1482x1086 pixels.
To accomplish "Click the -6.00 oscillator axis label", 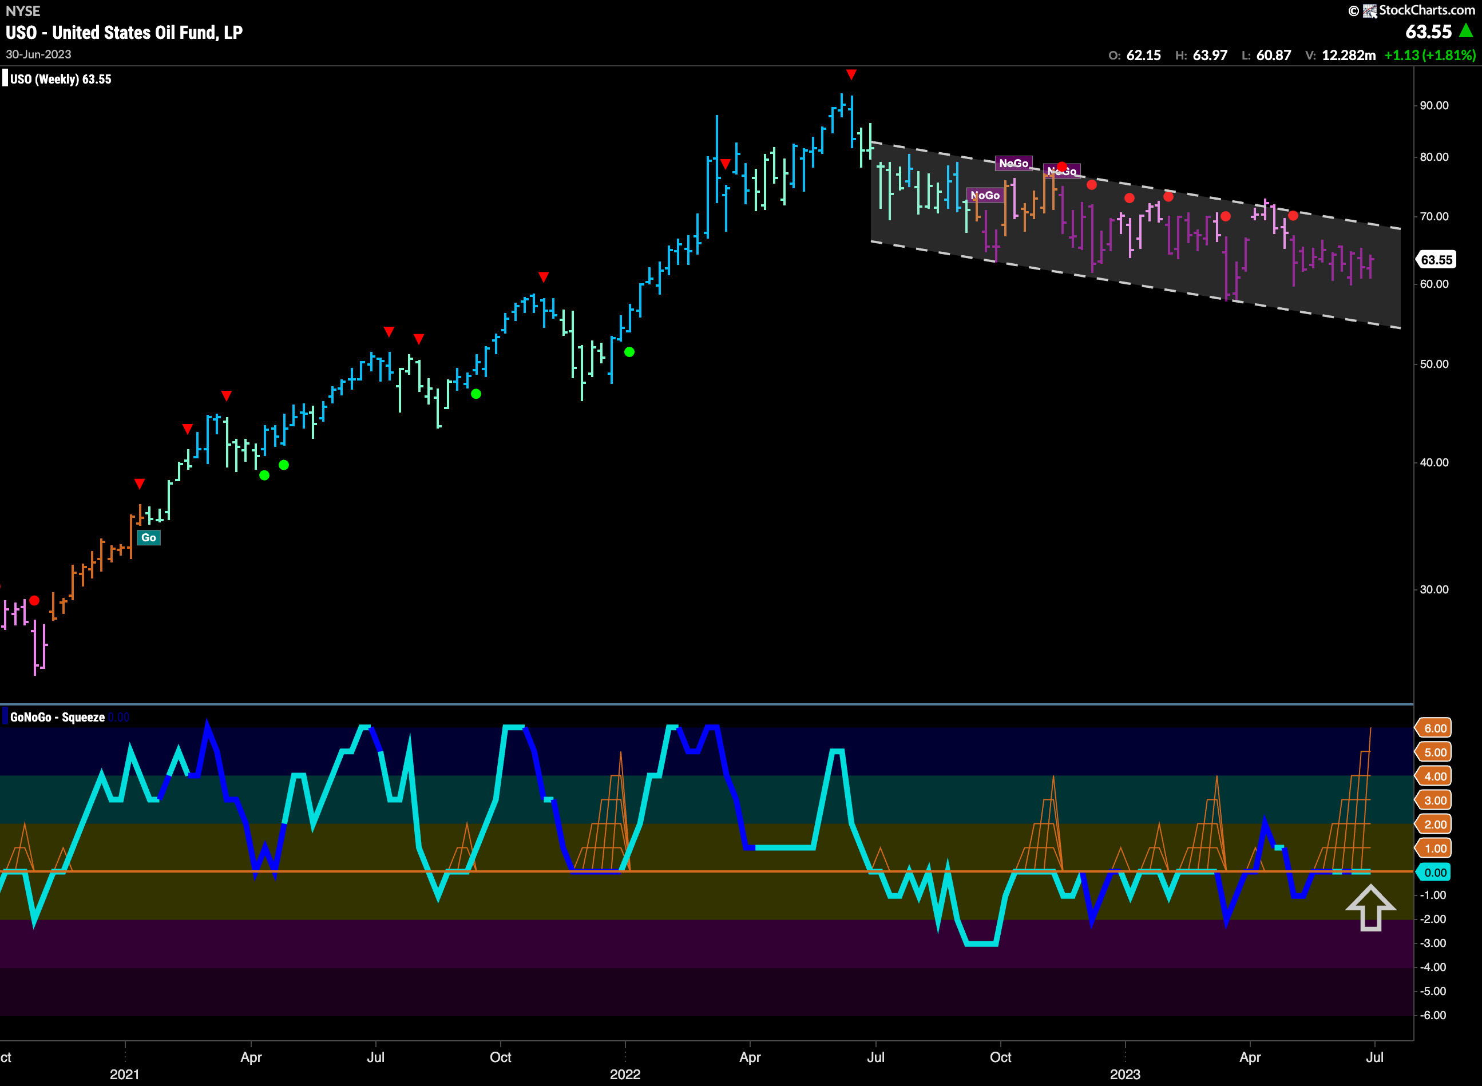I will (1433, 1016).
